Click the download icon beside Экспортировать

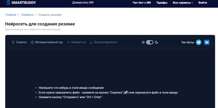[x=91, y=42]
